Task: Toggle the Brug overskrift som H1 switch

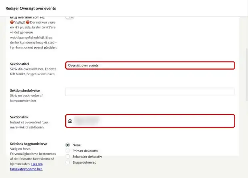Action: pos(70,17)
